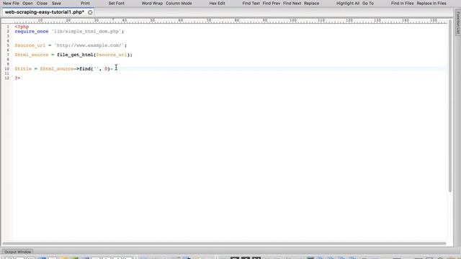Toggle Column Mode in the toolbar
The width and height of the screenshot is (461, 259).
[179, 3]
